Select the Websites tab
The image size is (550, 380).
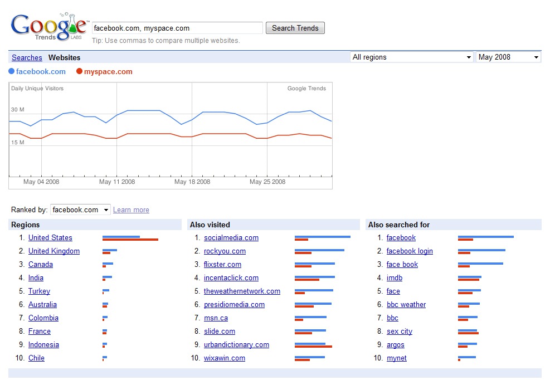[x=64, y=57]
